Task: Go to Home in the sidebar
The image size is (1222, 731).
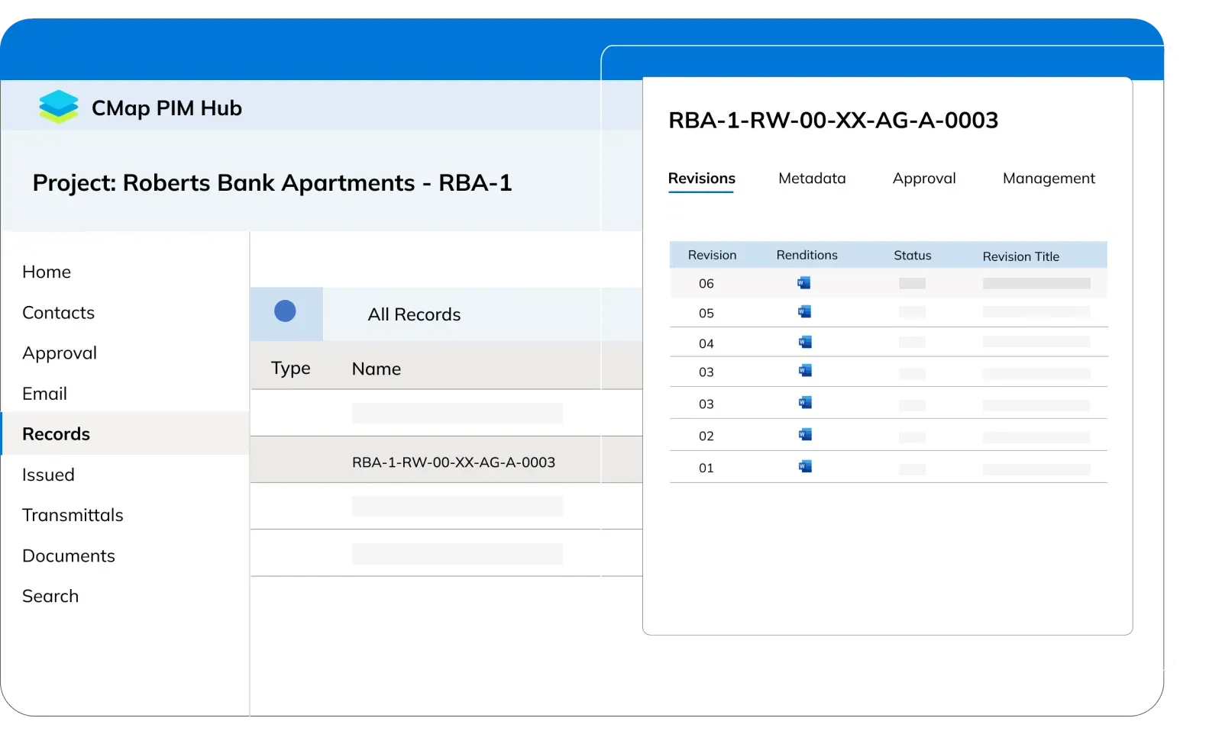Action: point(47,272)
